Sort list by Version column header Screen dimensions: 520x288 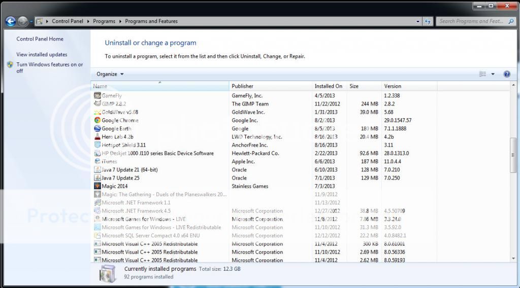(x=409, y=86)
